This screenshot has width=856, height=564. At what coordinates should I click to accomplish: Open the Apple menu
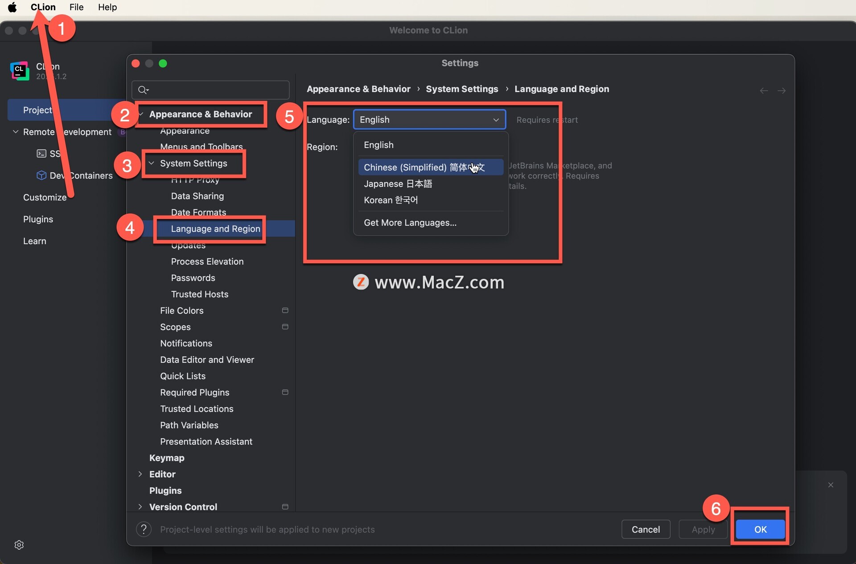click(12, 7)
